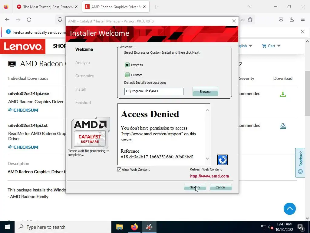Open the Feedback side tab
The image size is (310, 233).
click(300, 163)
